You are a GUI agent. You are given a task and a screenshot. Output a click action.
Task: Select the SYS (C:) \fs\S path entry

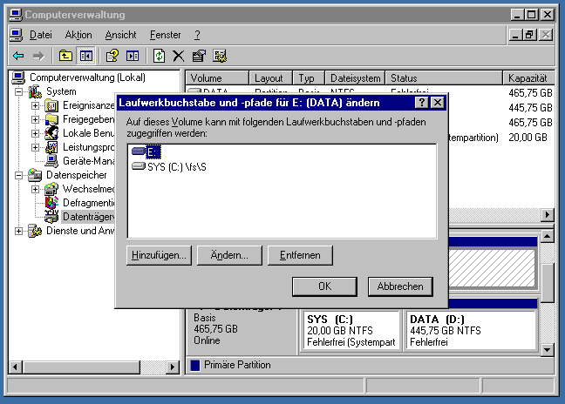click(x=169, y=167)
